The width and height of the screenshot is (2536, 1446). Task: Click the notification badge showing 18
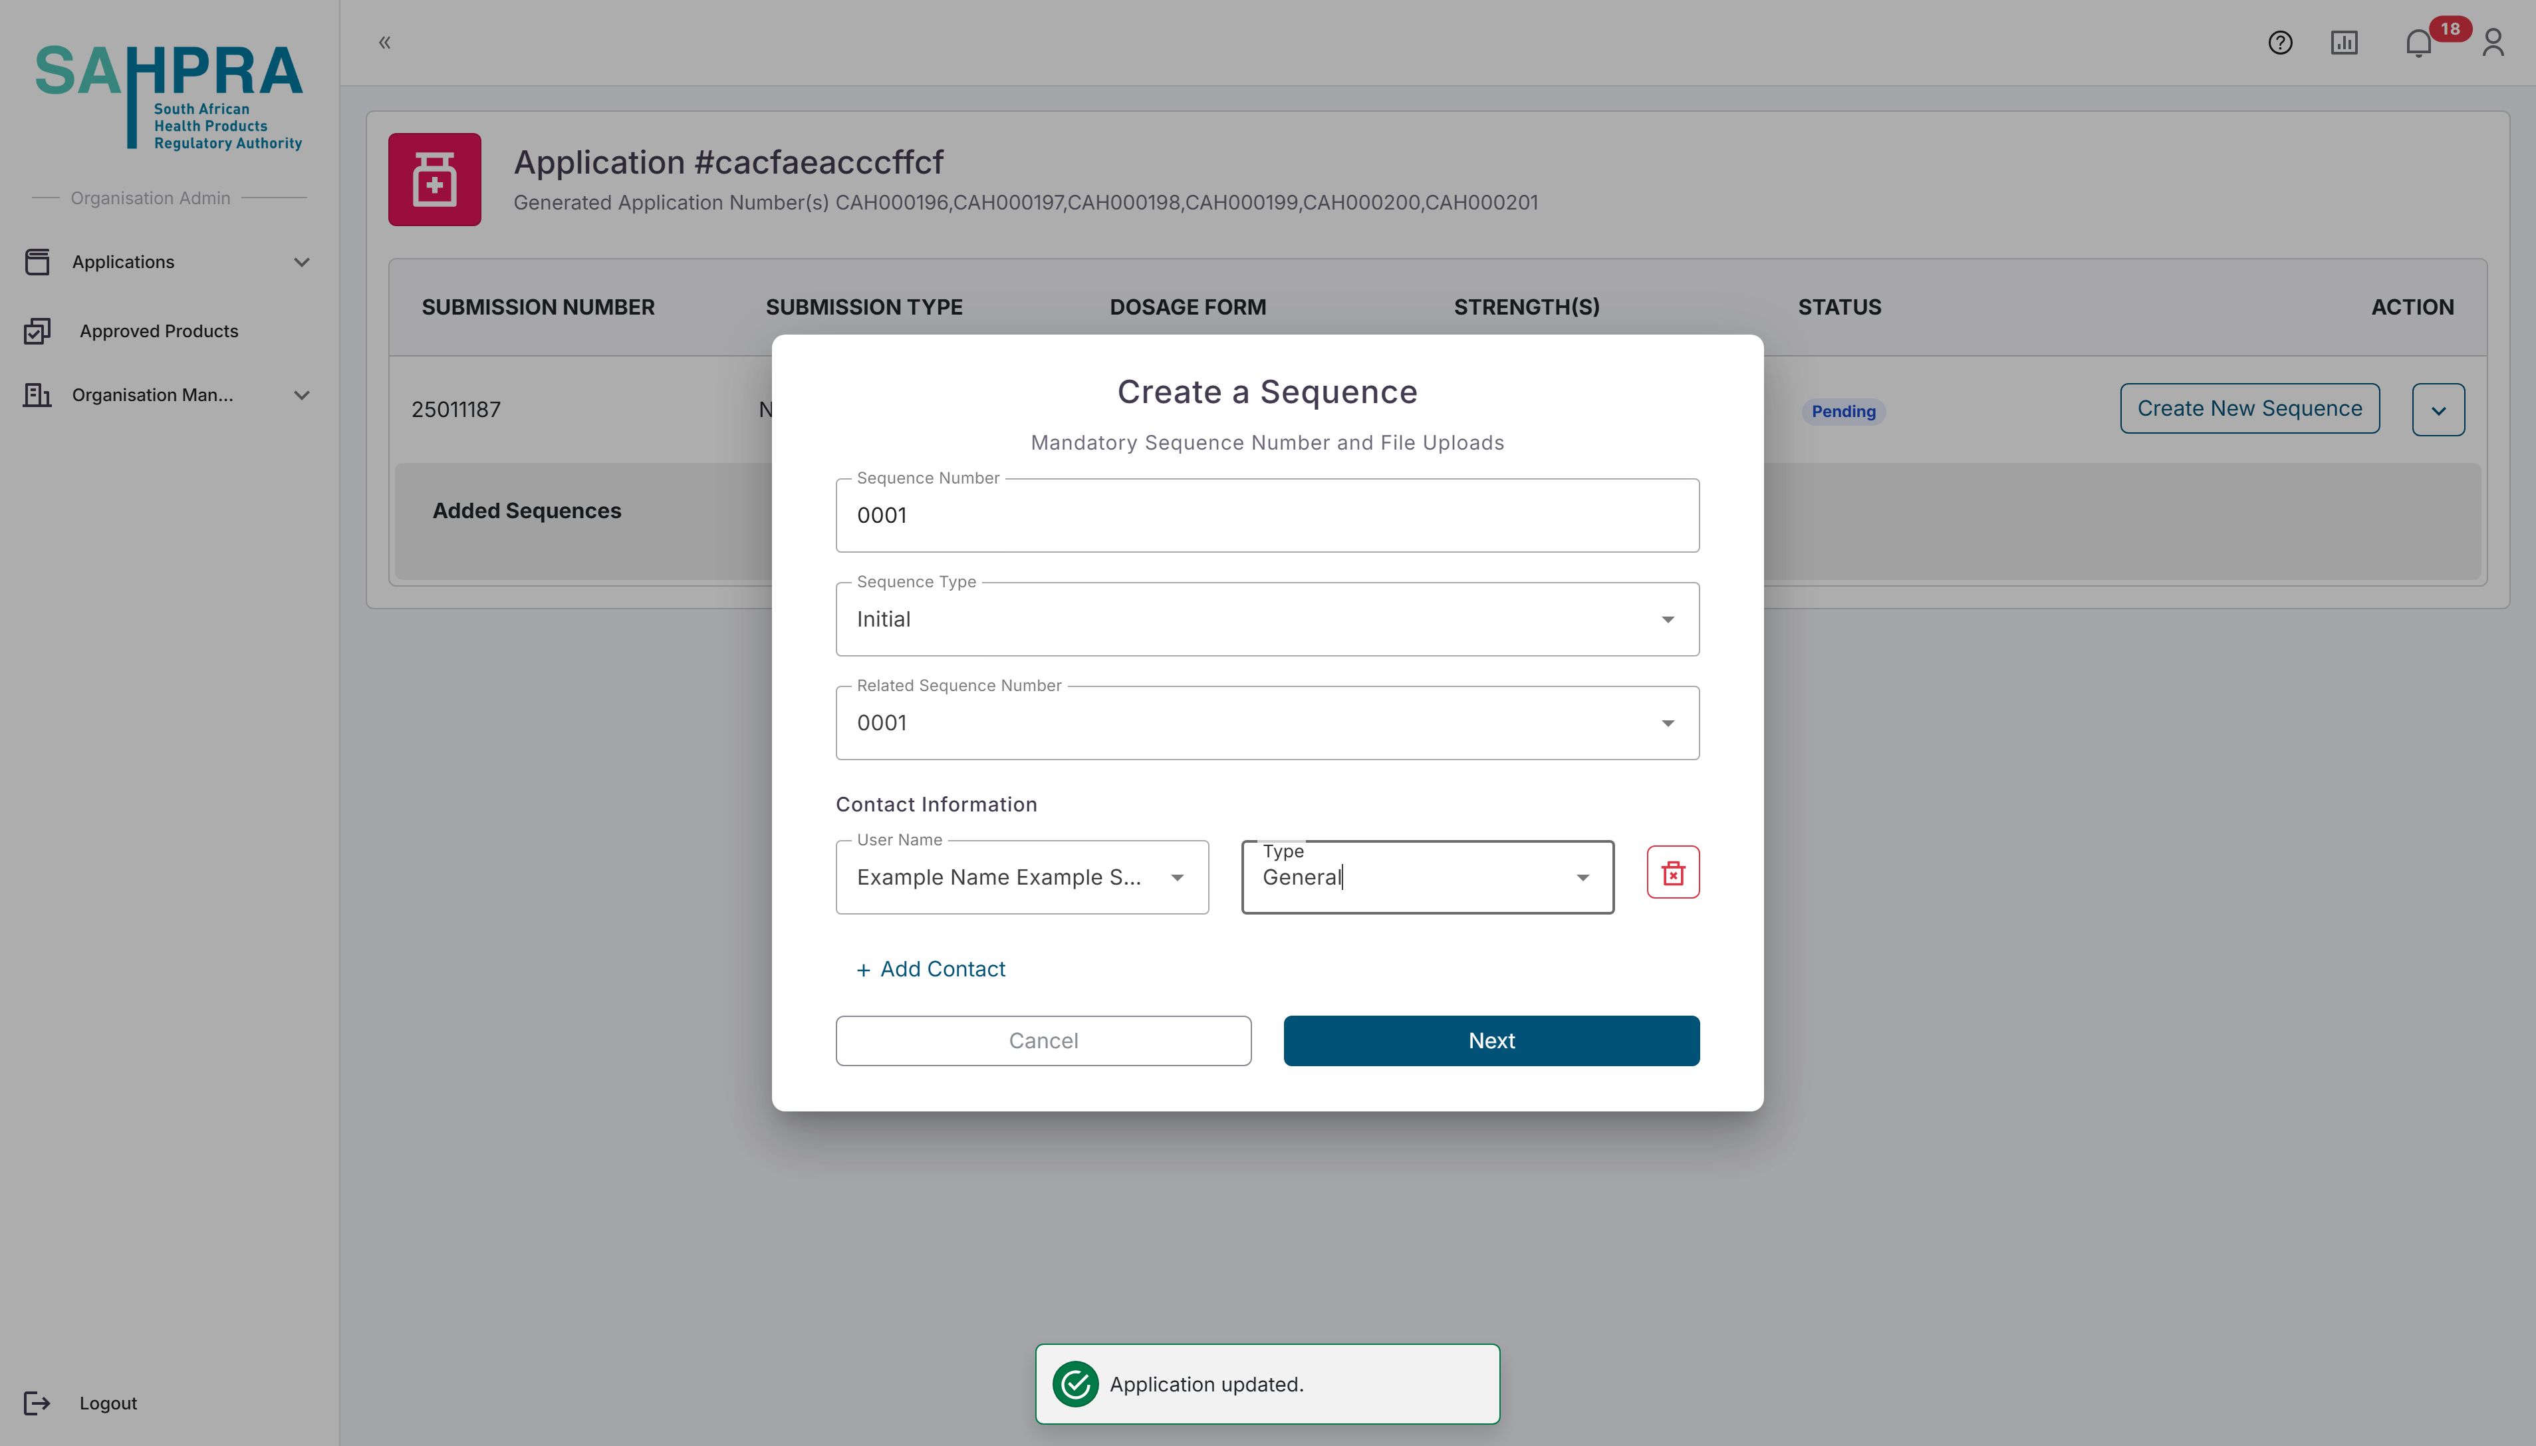coord(2451,29)
